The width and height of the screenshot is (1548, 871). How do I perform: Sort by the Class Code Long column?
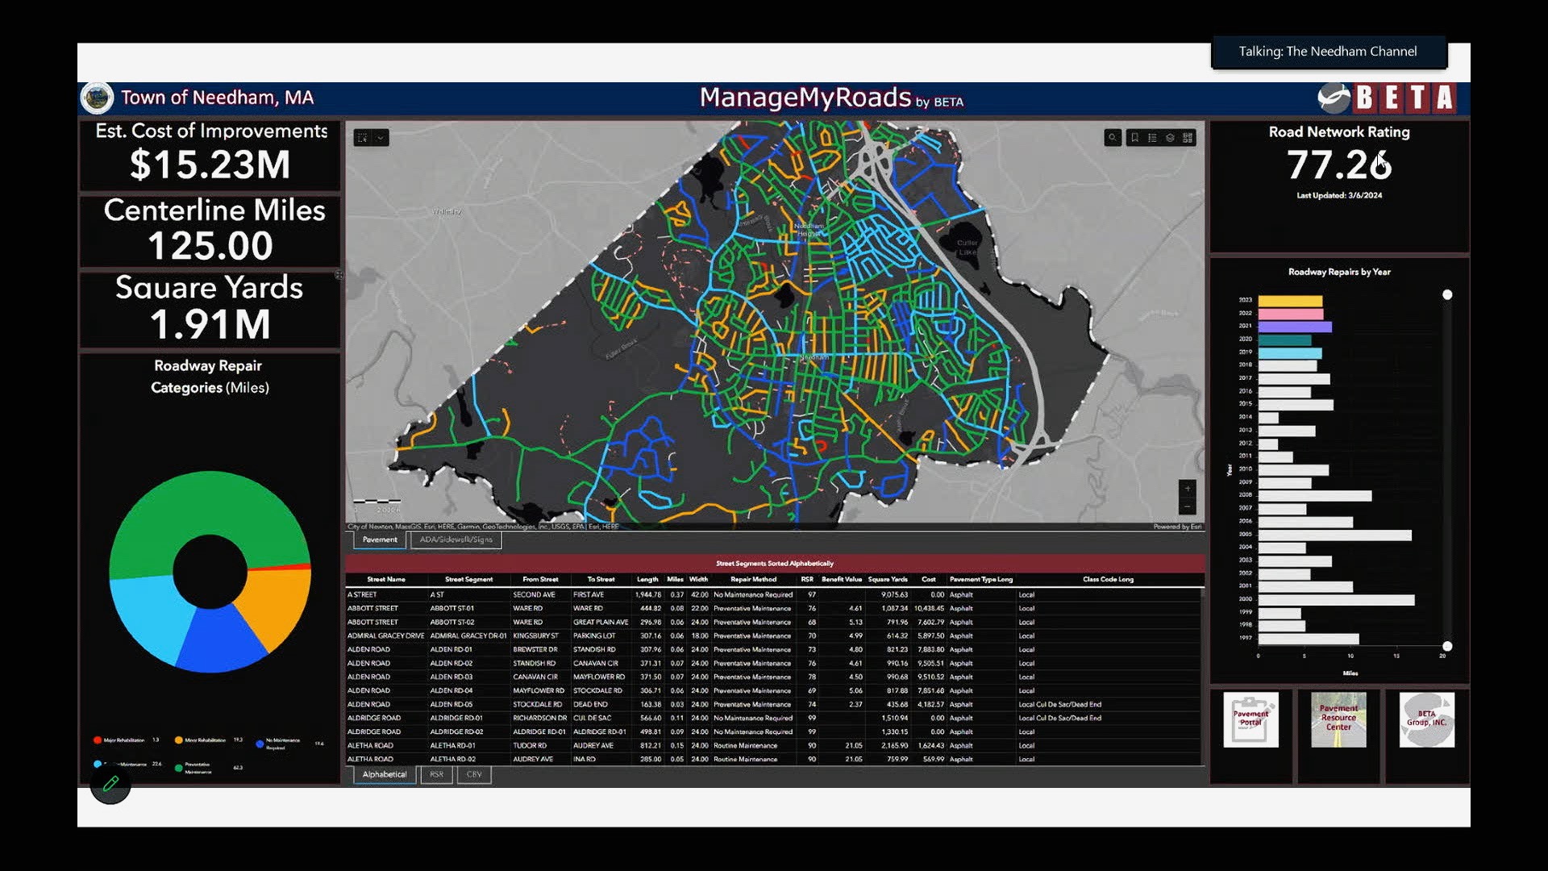coord(1108,579)
